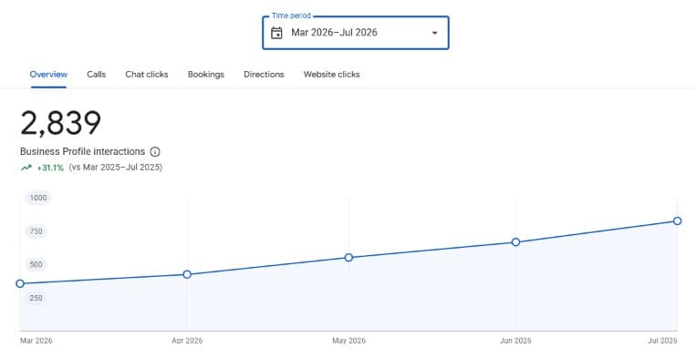This screenshot has height=358, width=696.
Task: Click the calendar icon in Time period
Action: point(276,33)
